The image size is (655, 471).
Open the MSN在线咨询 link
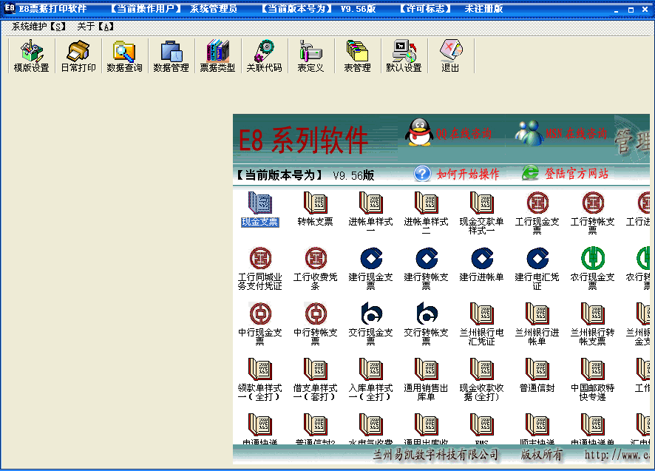pyautogui.click(x=560, y=133)
